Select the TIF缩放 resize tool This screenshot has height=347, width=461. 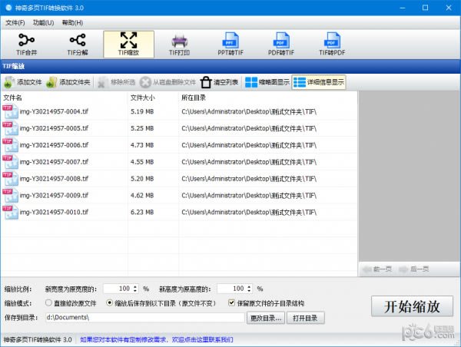point(128,45)
